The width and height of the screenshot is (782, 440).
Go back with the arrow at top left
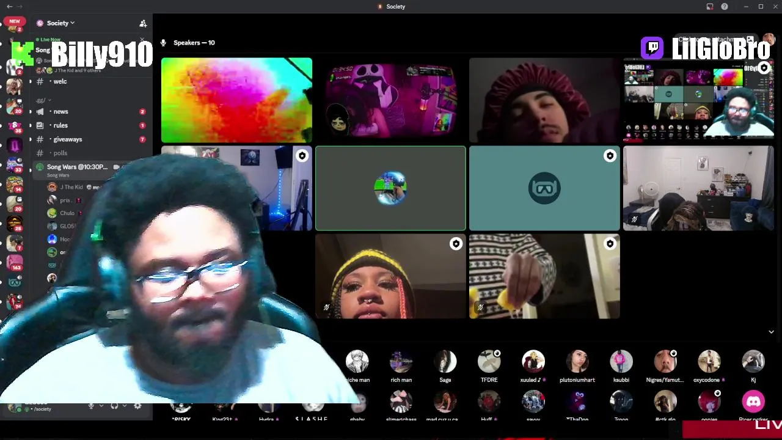point(9,7)
